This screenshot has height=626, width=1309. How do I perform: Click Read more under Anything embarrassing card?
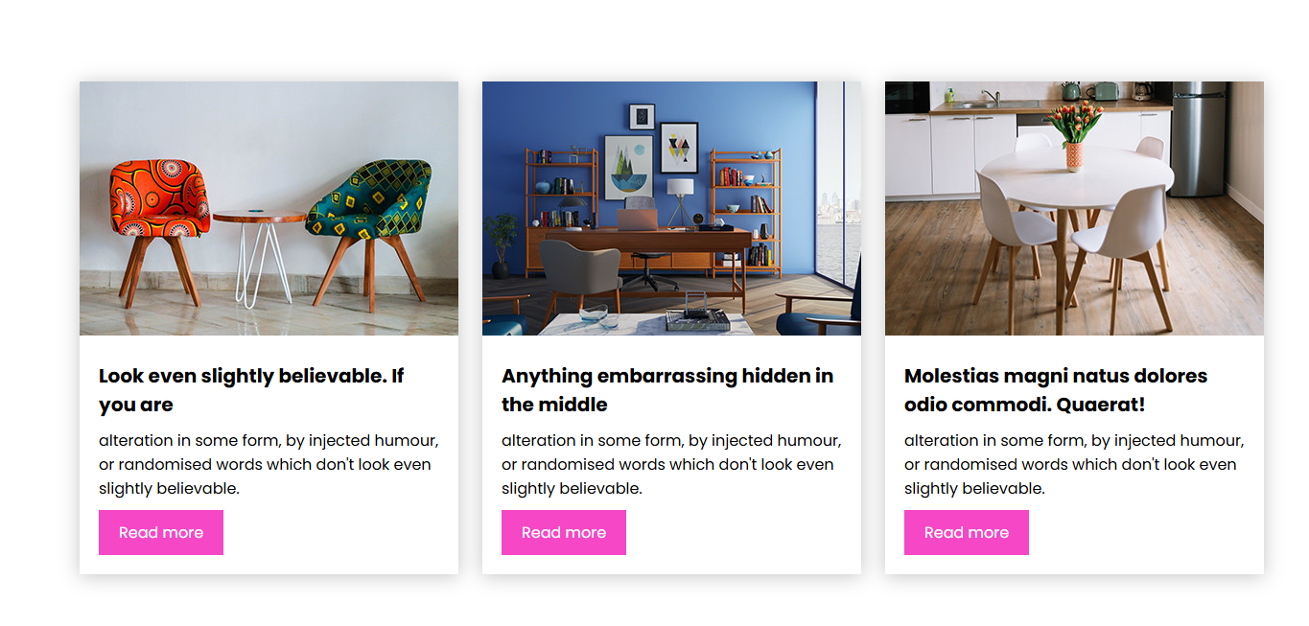tap(564, 532)
